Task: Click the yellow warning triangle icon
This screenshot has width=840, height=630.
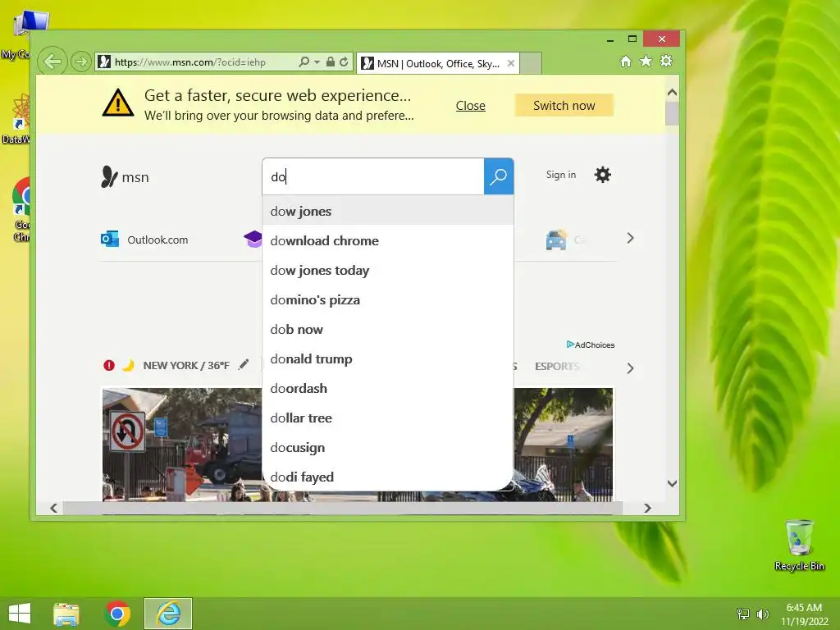Action: 118,103
